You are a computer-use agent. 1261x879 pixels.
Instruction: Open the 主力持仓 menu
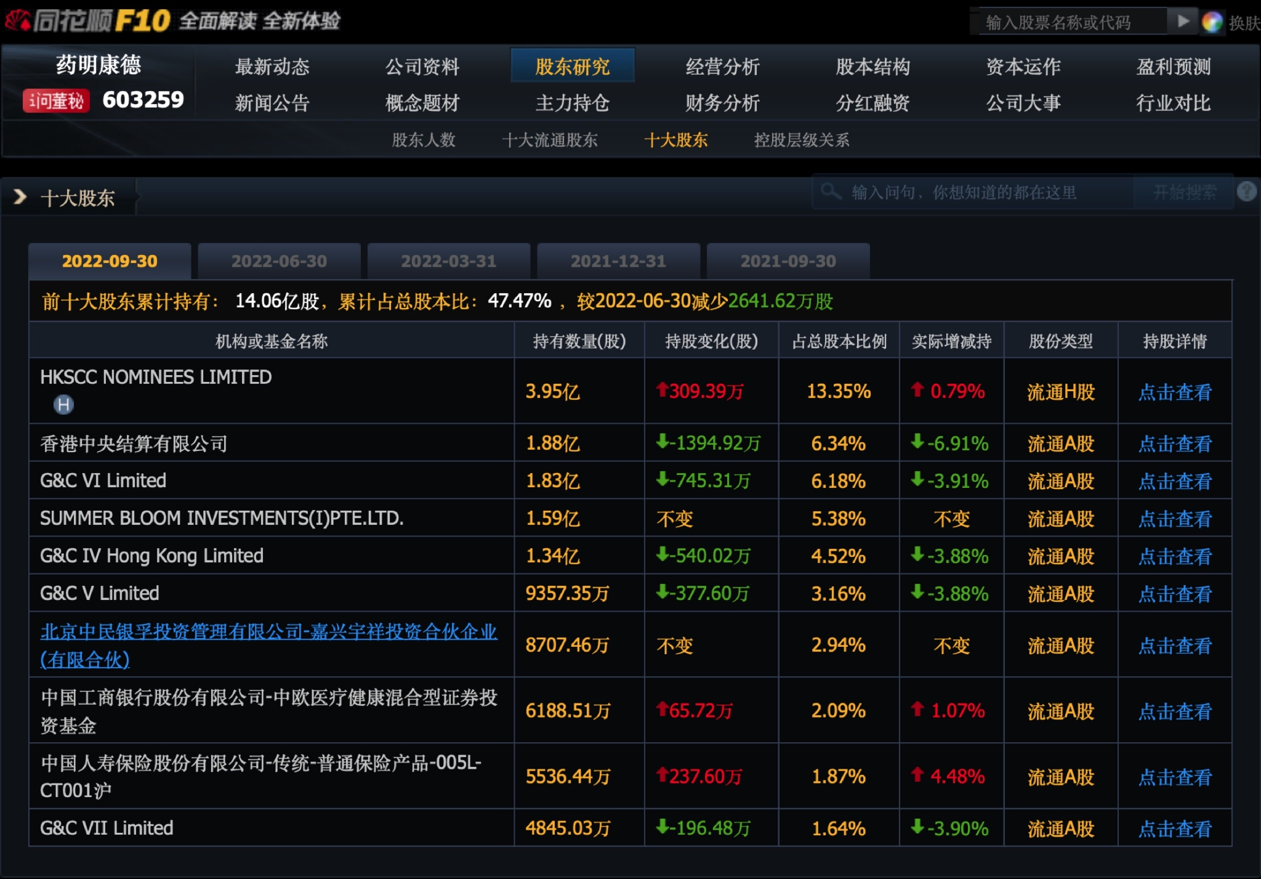tap(573, 103)
